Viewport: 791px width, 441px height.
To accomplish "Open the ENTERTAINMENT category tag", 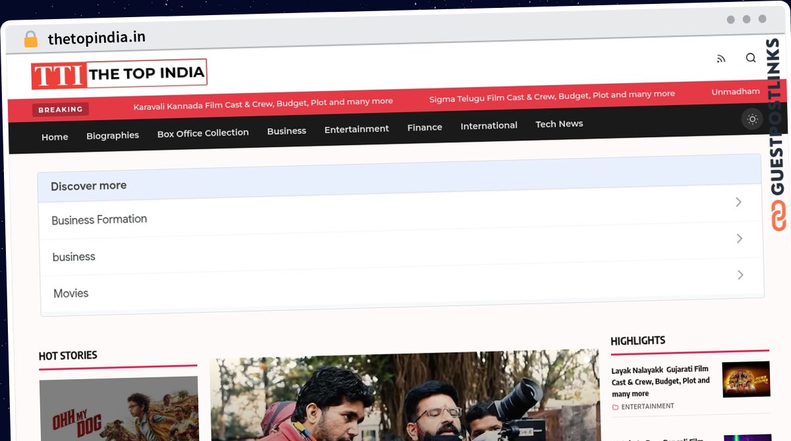I will point(647,407).
